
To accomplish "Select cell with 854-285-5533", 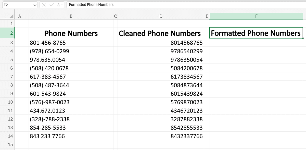I will click(71, 128).
